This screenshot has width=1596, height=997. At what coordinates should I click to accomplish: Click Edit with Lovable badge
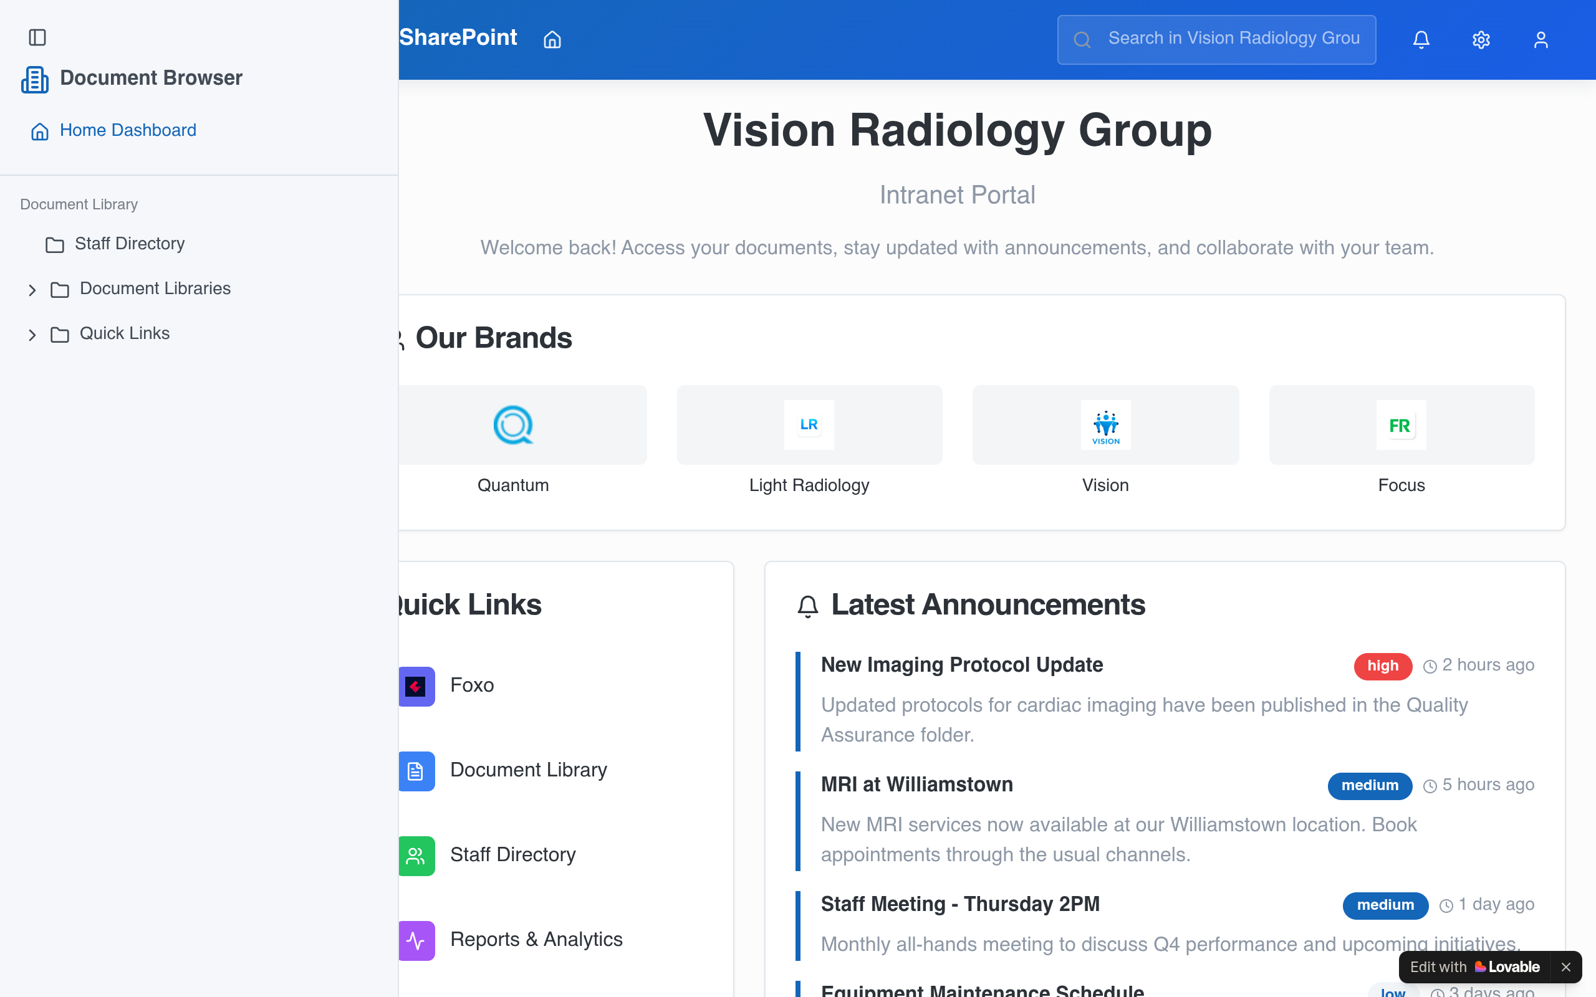point(1474,966)
